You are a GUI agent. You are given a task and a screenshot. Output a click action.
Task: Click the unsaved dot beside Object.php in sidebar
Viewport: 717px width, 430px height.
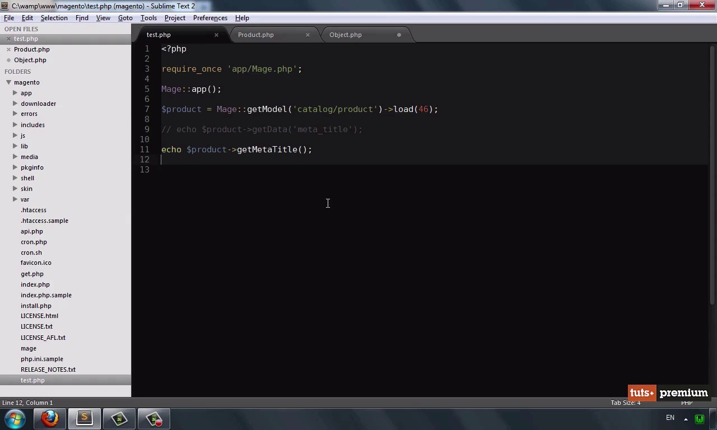click(8, 60)
